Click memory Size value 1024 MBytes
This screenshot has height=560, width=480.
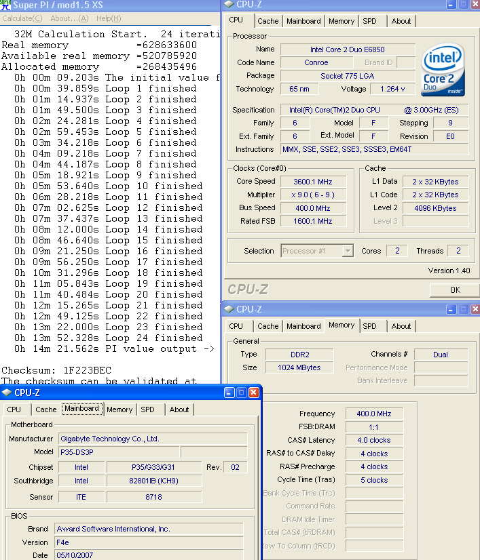point(299,367)
